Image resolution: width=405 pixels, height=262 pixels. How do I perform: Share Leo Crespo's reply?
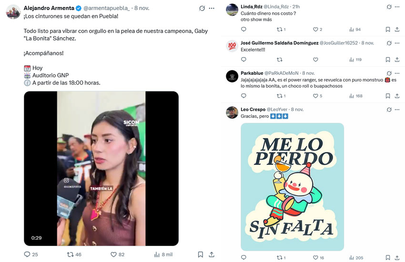click(397, 258)
